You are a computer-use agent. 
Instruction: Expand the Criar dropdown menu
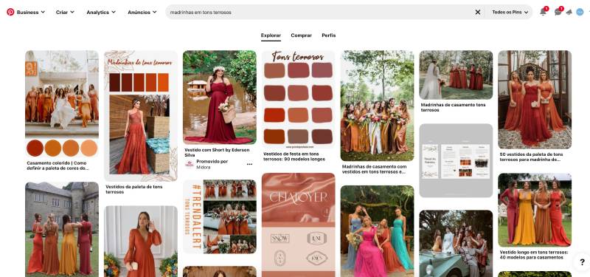coord(65,12)
